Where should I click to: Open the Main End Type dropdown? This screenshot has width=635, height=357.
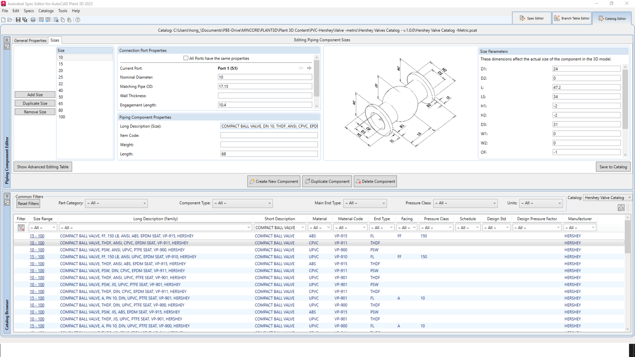(365, 203)
